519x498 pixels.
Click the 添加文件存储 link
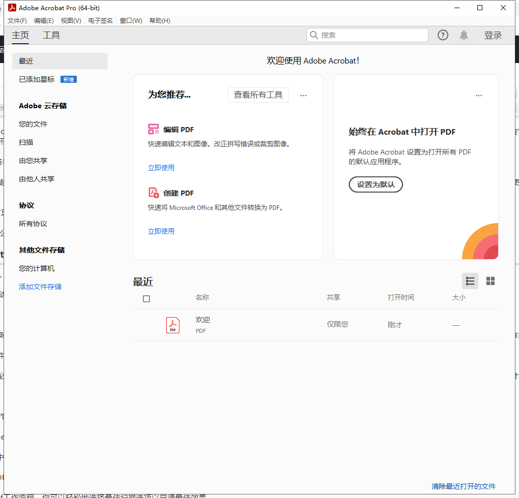[x=40, y=287]
